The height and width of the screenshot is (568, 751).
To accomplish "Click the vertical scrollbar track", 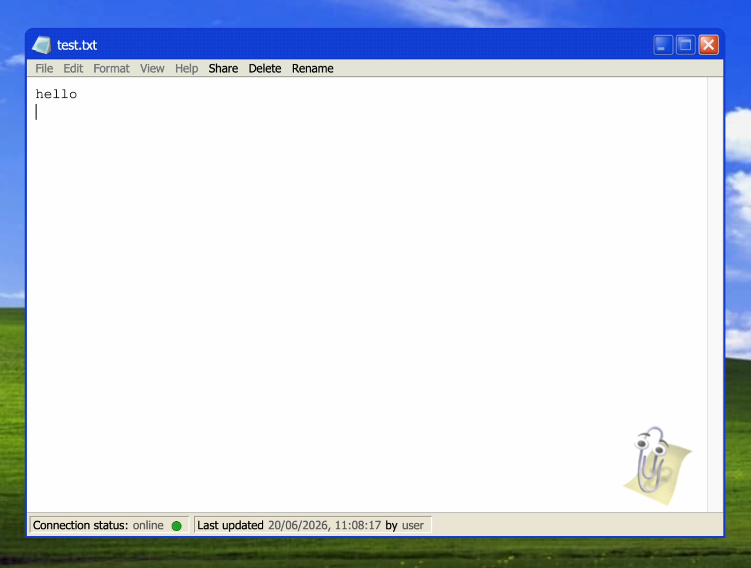I will pyautogui.click(x=715, y=295).
